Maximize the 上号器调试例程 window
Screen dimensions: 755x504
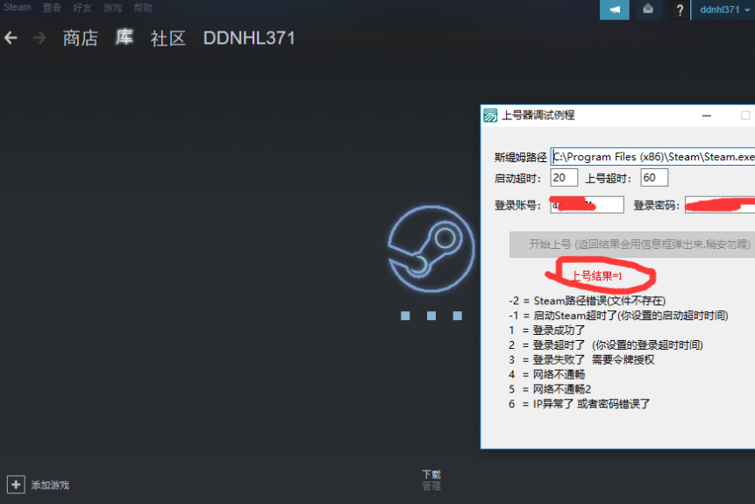[744, 116]
